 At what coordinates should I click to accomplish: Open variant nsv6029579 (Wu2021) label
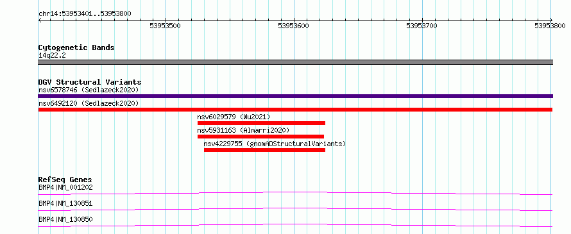click(234, 117)
